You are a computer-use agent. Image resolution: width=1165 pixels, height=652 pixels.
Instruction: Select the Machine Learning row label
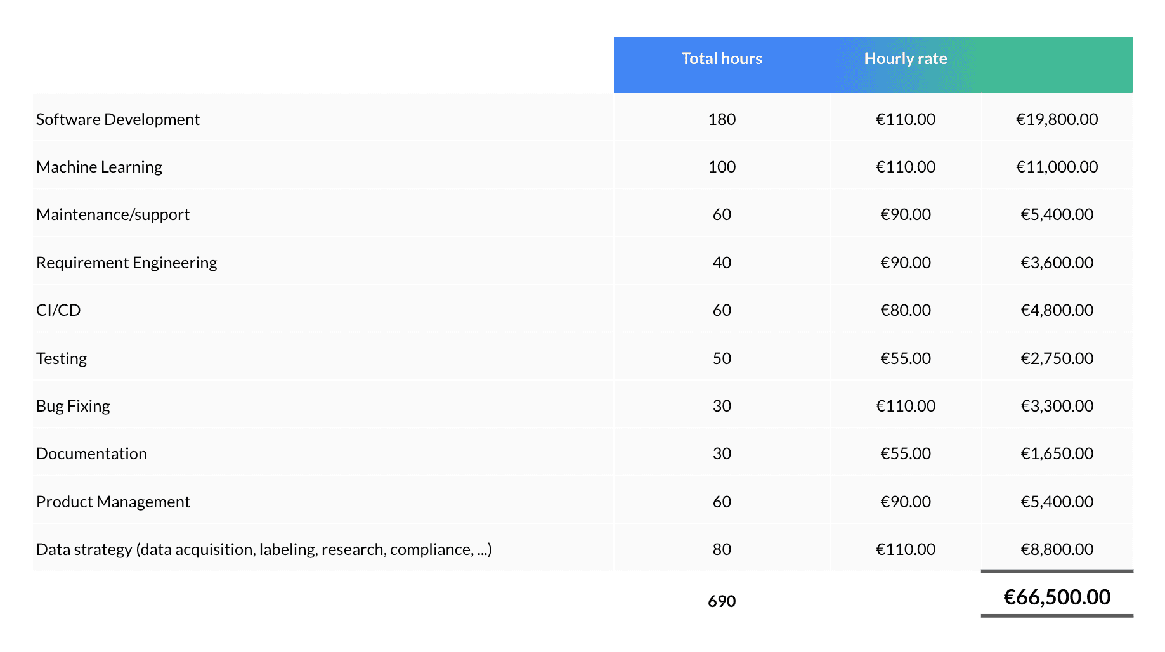pos(100,167)
